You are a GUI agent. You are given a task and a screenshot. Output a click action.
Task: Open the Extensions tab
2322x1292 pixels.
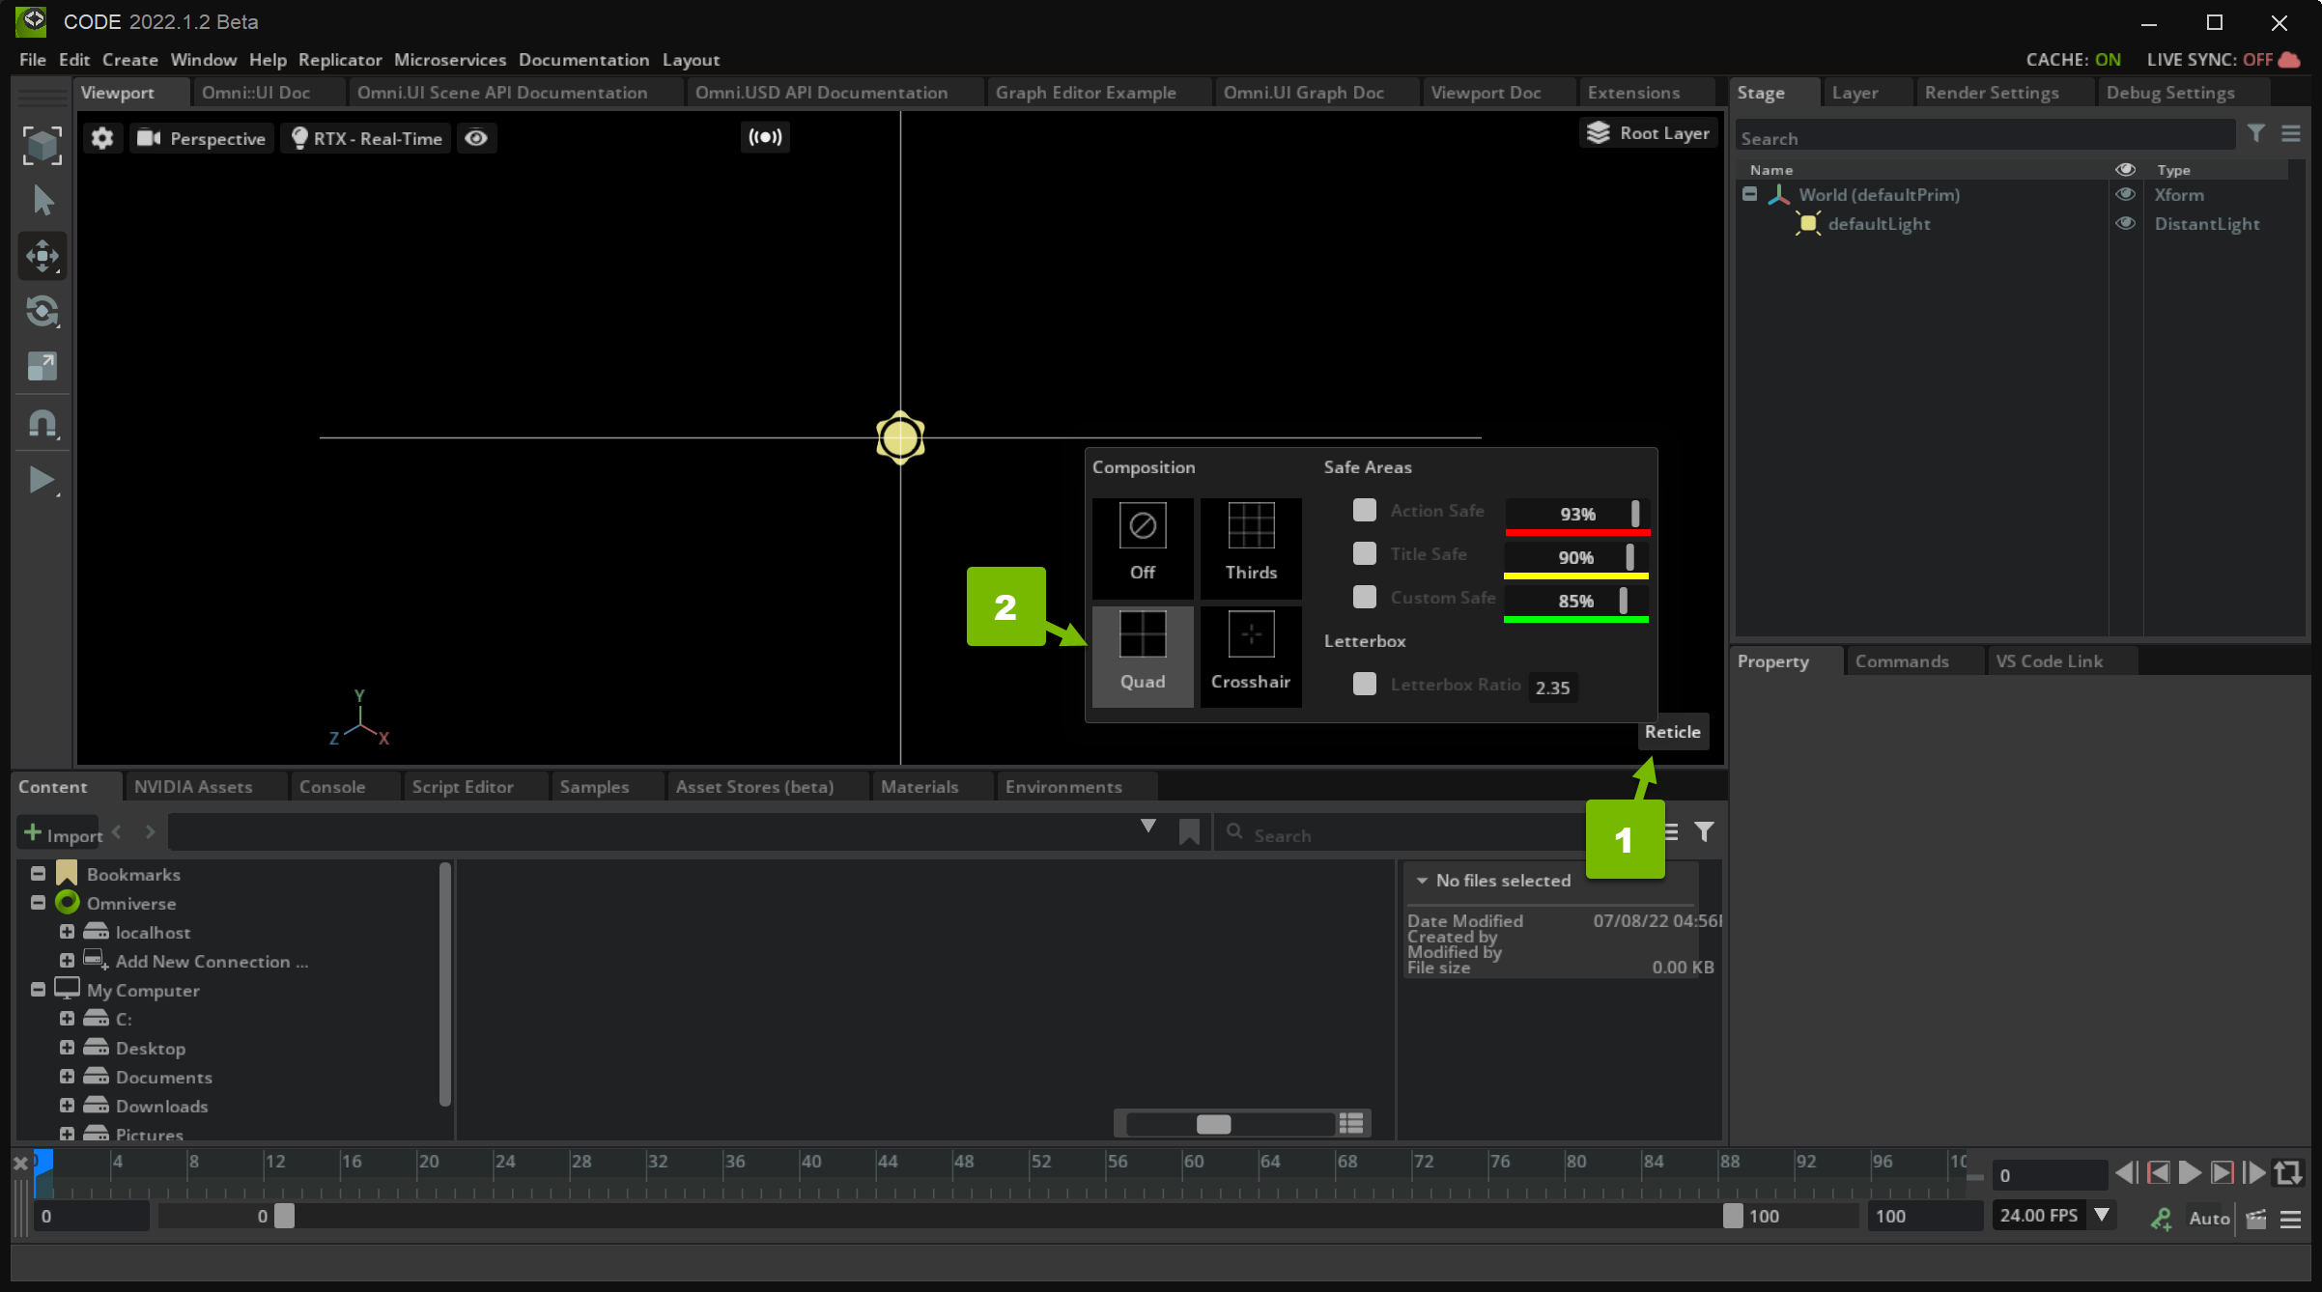click(1633, 93)
